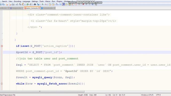Click the Print toolbar icon
The image size is (171, 96).
pos(13,4)
